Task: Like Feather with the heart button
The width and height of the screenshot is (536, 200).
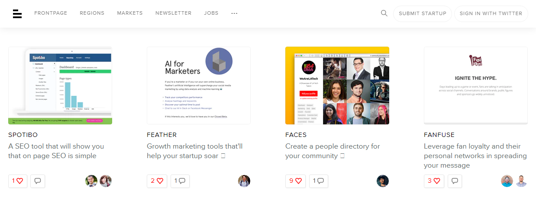Action: pyautogui.click(x=157, y=181)
